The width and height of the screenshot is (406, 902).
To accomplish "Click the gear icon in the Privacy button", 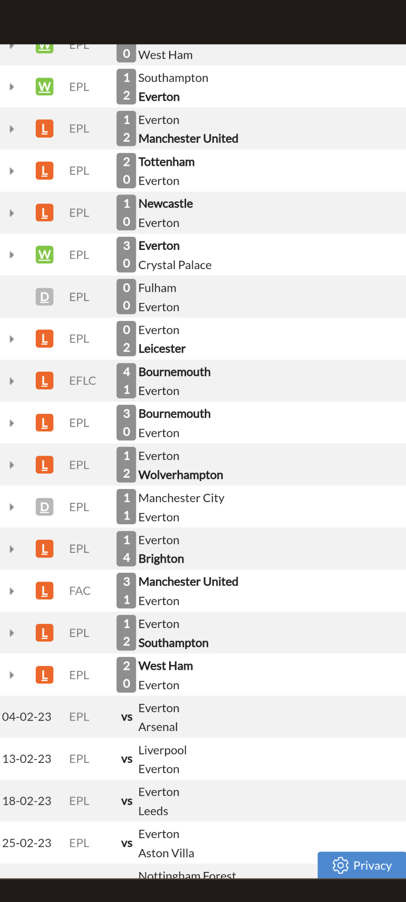I will [x=341, y=865].
